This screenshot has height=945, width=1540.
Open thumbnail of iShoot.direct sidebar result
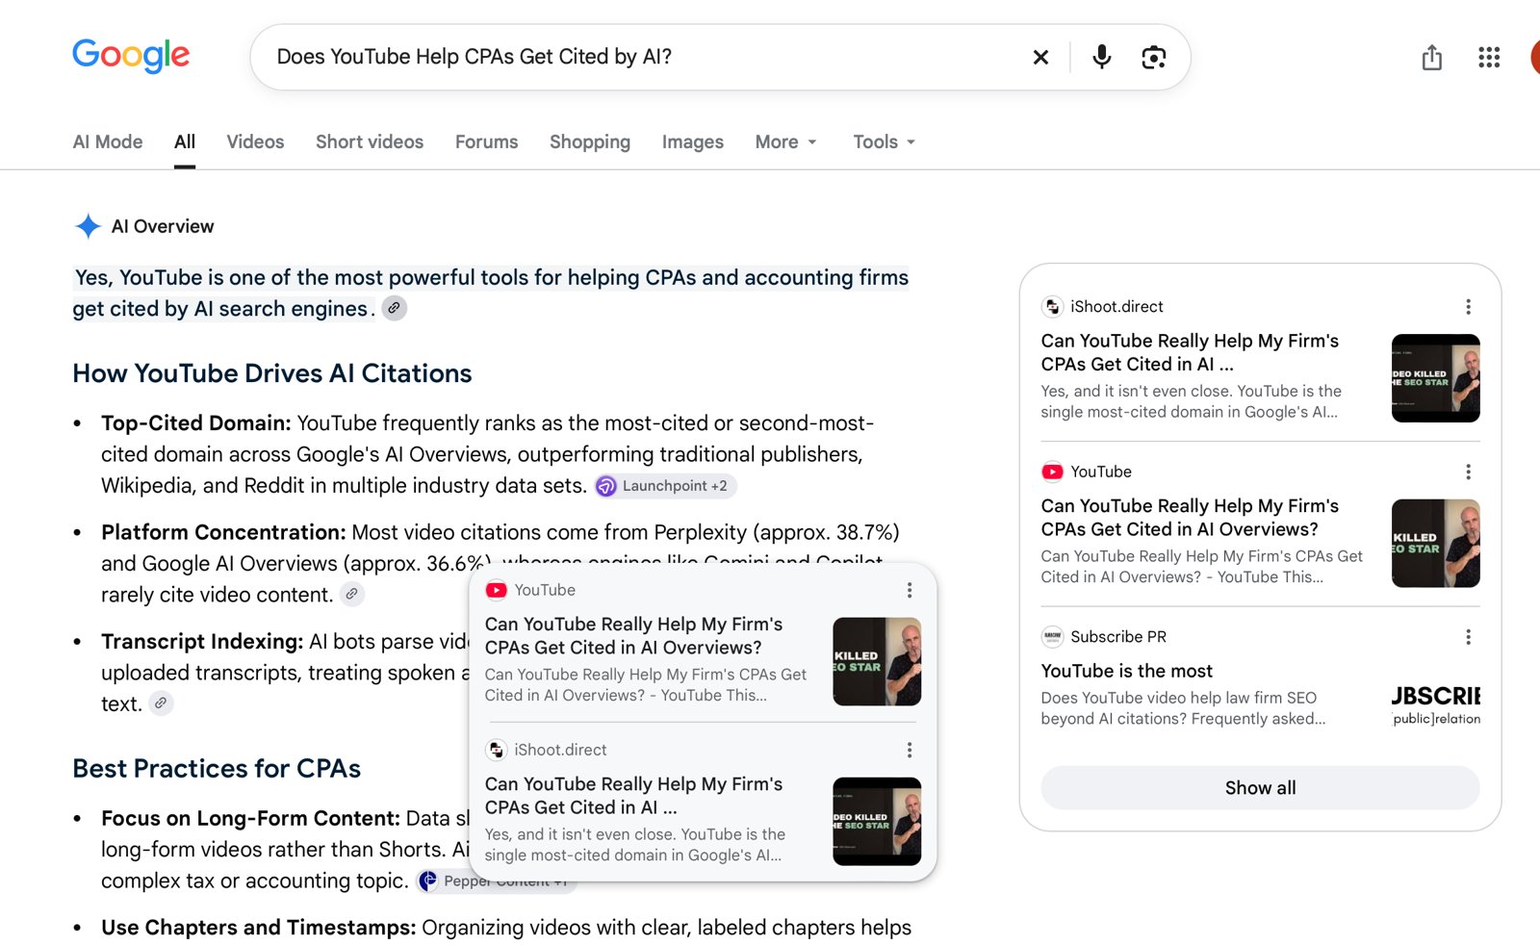pos(1436,378)
